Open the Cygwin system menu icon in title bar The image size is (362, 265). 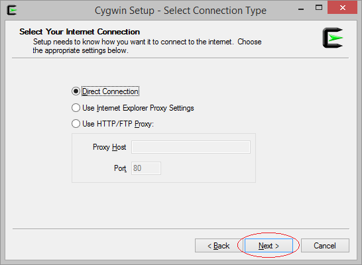(12, 10)
